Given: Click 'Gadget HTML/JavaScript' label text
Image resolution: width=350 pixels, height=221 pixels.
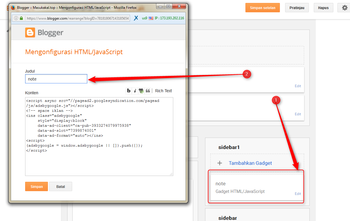Looking at the screenshot, I should pos(240,191).
